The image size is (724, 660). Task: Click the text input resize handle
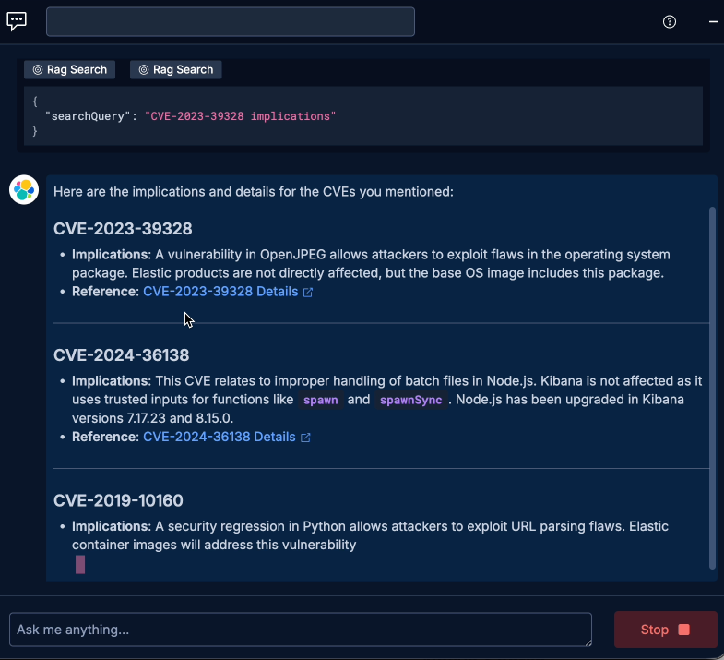pyautogui.click(x=588, y=642)
